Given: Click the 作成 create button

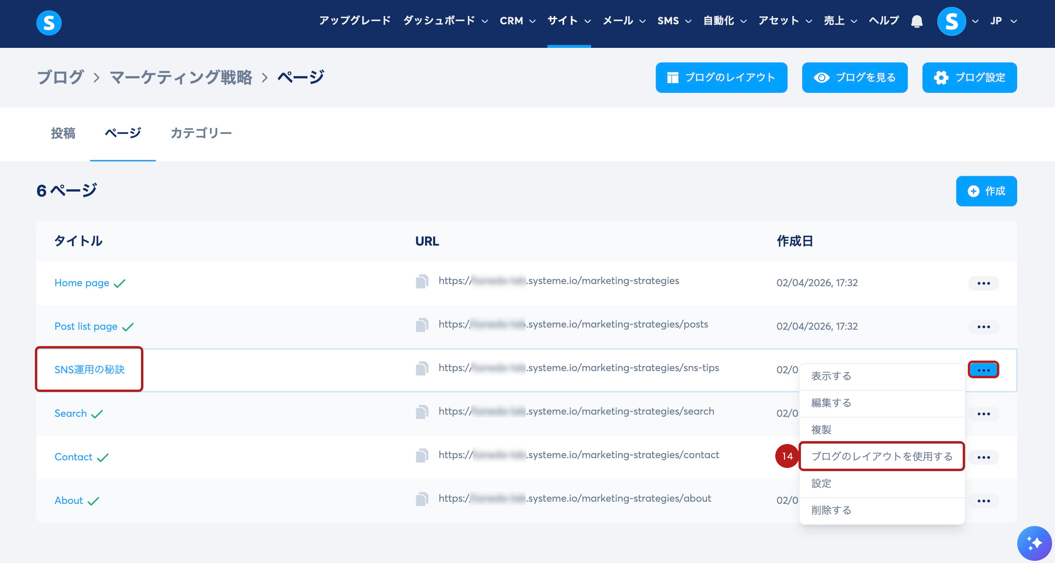Looking at the screenshot, I should (986, 191).
